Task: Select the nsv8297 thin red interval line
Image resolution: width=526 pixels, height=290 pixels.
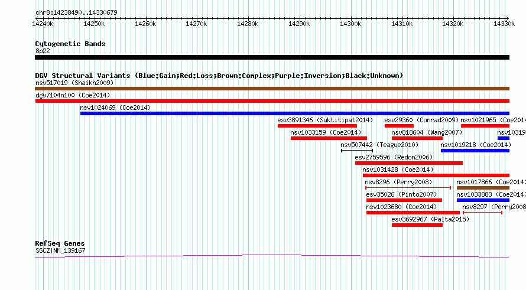Action: 482,213
